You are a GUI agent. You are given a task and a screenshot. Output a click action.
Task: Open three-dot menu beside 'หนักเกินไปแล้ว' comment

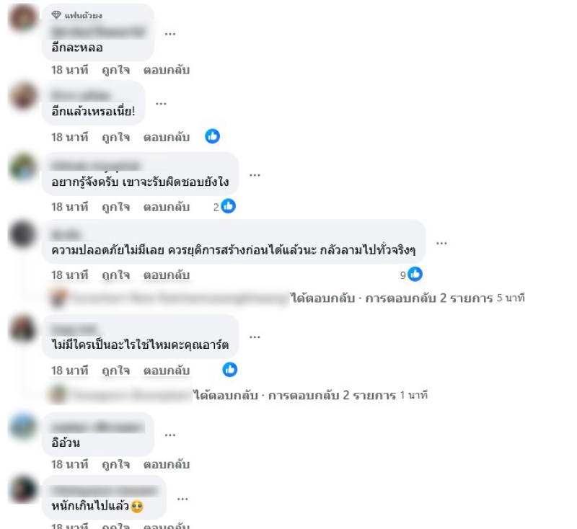[x=182, y=499]
